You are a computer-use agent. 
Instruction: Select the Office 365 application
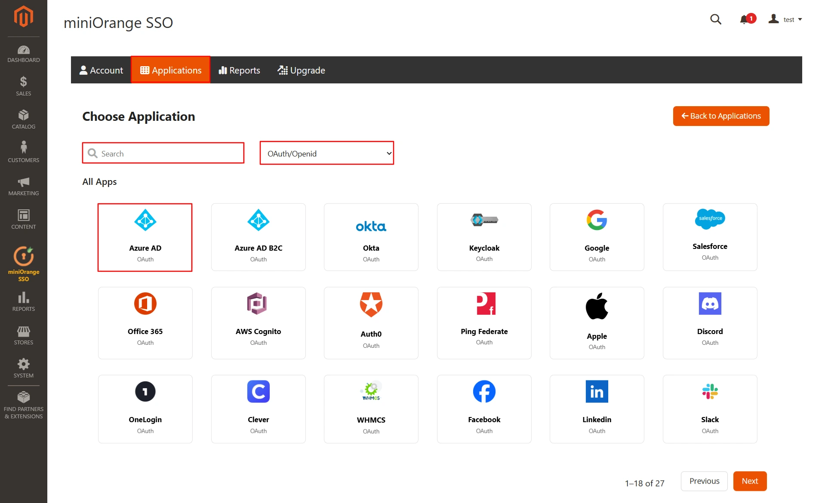(145, 322)
